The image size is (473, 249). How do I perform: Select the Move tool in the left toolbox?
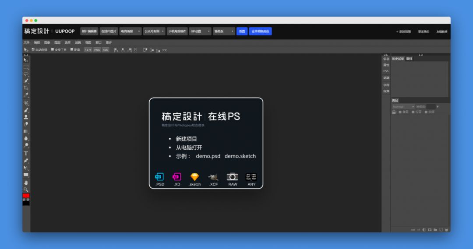26,60
